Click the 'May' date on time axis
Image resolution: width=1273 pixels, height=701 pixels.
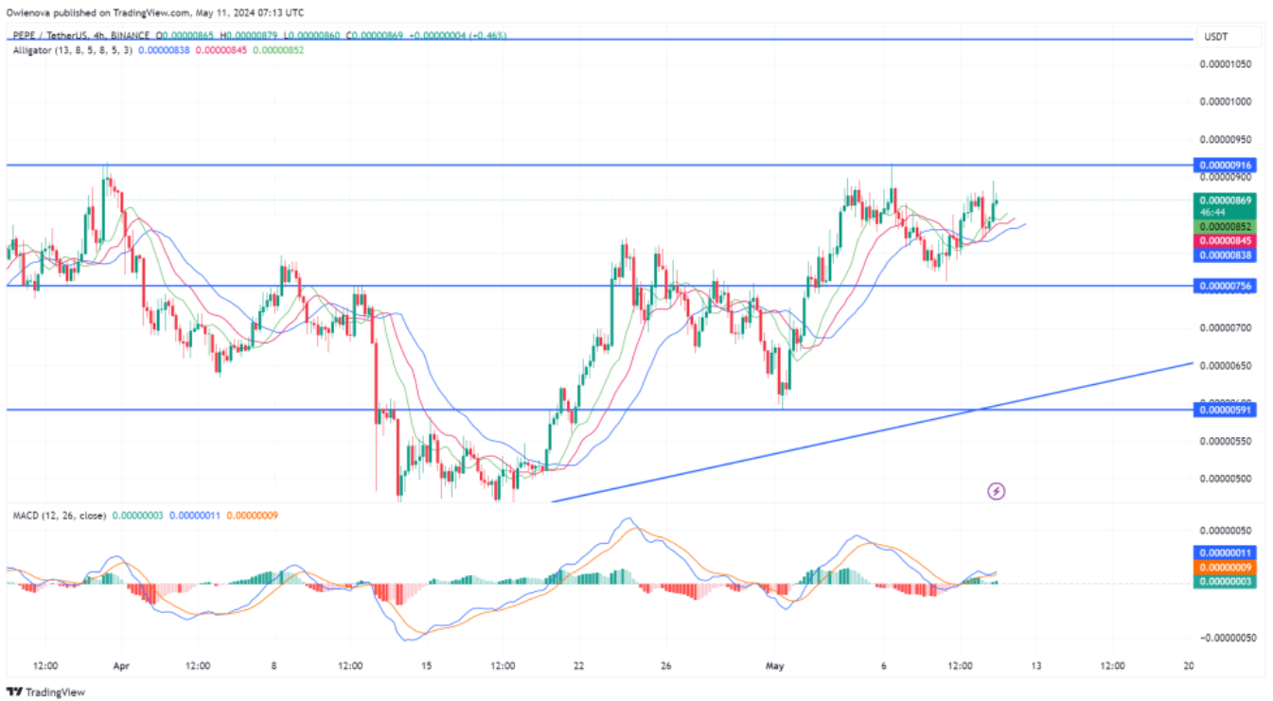pyautogui.click(x=775, y=665)
